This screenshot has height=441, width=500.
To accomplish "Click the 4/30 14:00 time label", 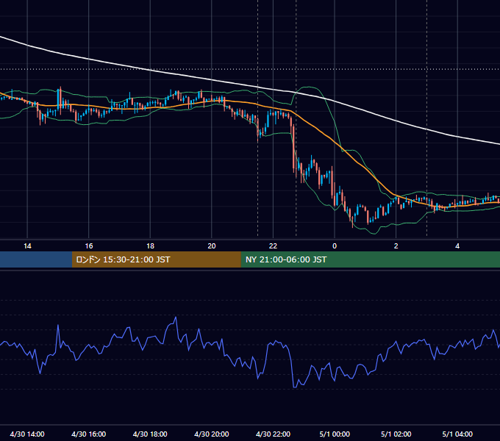I will coord(27,434).
